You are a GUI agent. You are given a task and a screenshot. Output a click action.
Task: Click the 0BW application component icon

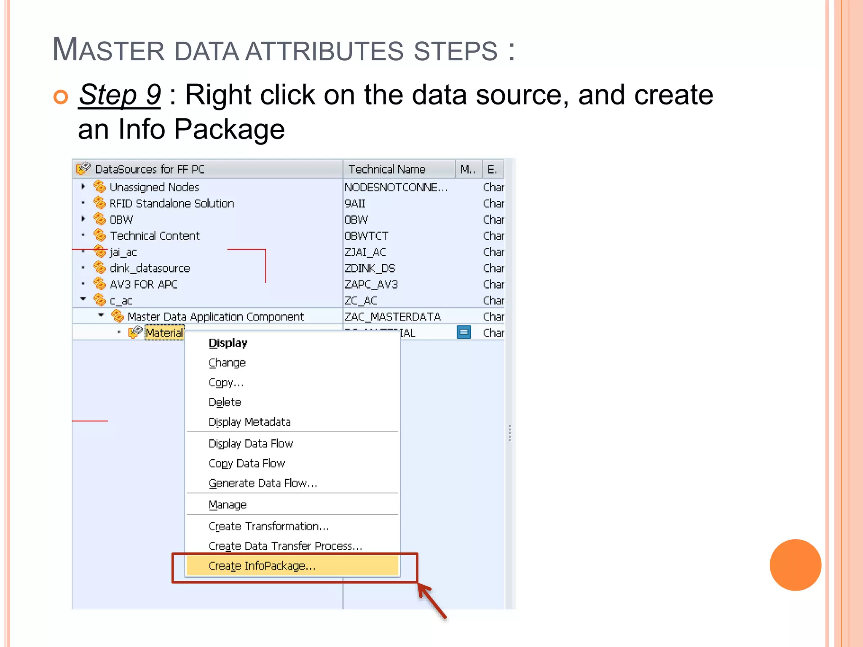[x=99, y=219]
